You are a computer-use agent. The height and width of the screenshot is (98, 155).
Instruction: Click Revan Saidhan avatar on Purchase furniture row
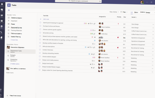100,27
